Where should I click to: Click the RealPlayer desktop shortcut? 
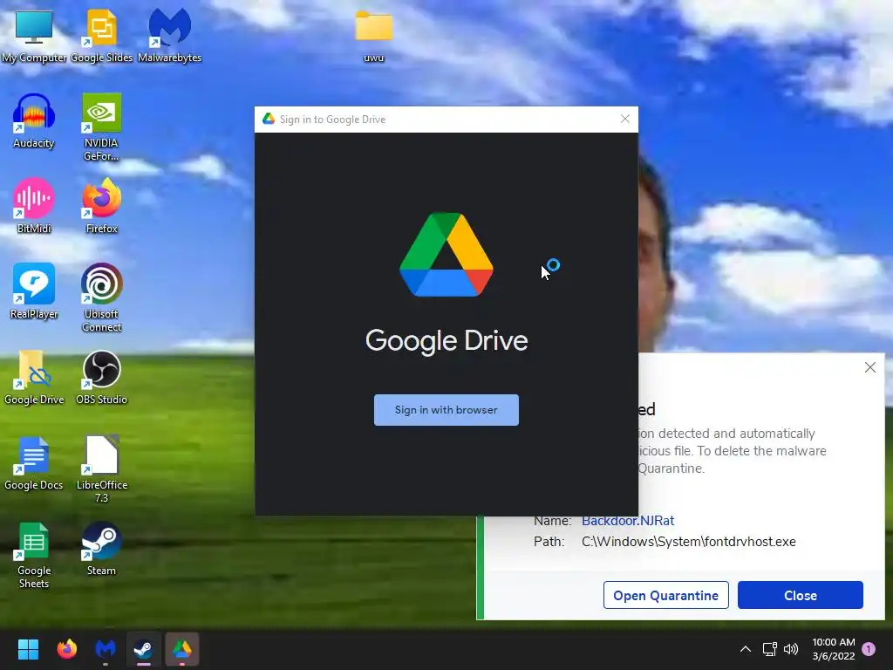34,291
